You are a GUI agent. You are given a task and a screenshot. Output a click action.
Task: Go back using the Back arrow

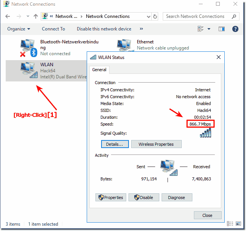coord(8,16)
